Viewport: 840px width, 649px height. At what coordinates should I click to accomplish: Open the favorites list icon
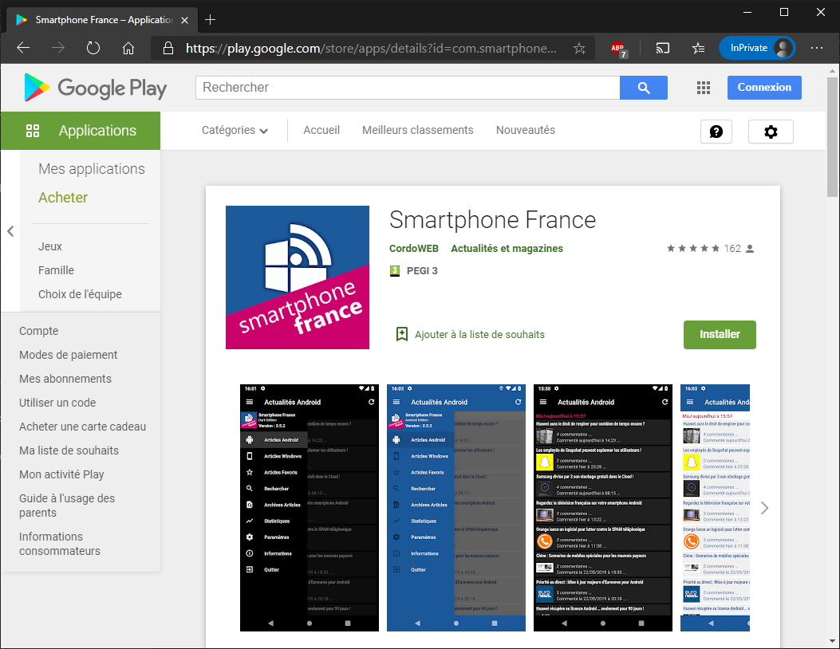coord(698,48)
